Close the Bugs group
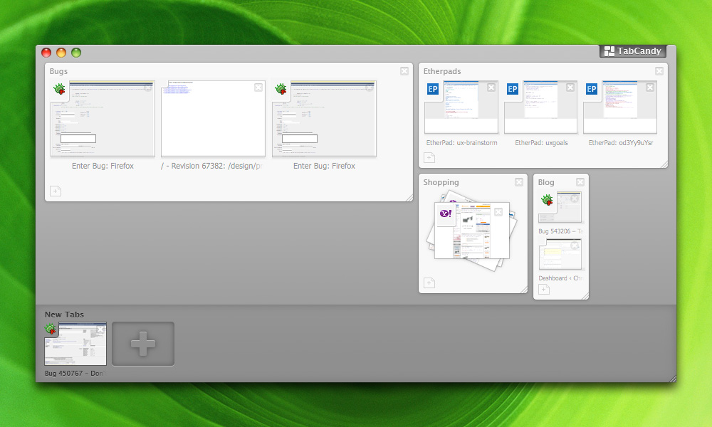Screen dimensions: 712x427 pos(404,70)
